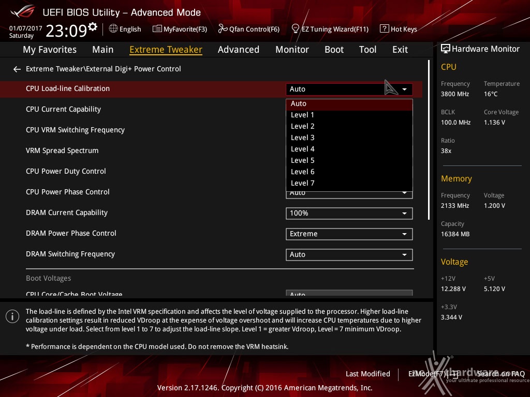530x397 pixels.
Task: Click the back arrow icon beside the breadcrumb
Action: pos(17,69)
